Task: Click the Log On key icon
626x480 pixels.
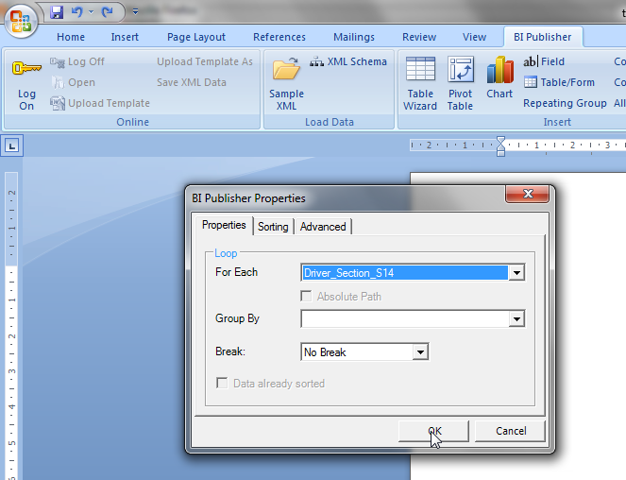Action: (26, 68)
